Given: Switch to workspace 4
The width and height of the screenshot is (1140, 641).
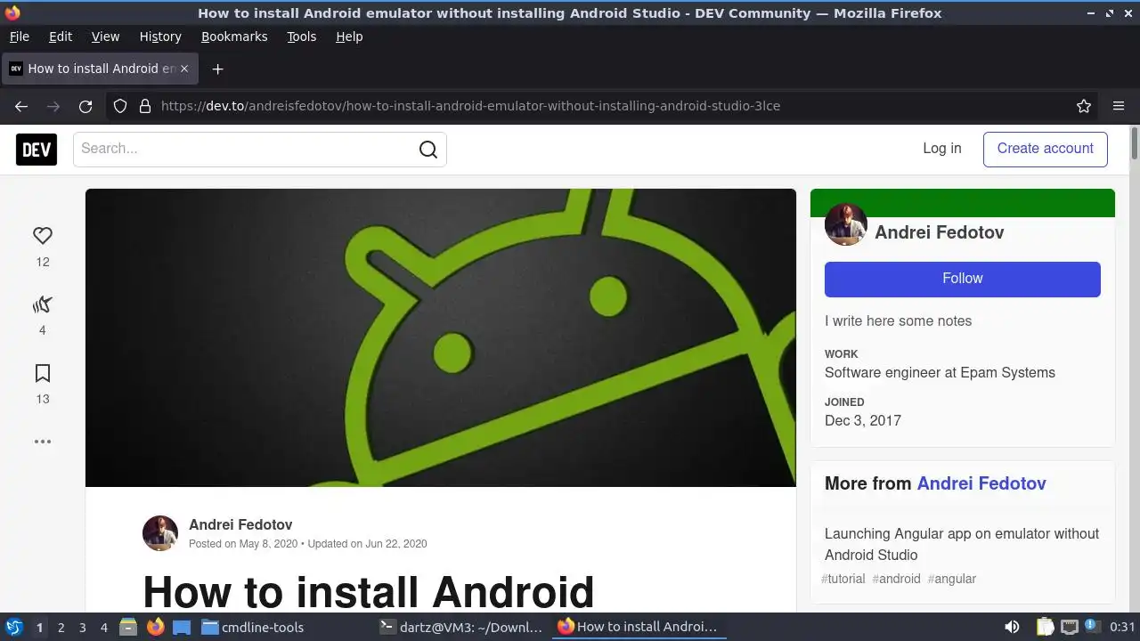Looking at the screenshot, I should tap(103, 628).
